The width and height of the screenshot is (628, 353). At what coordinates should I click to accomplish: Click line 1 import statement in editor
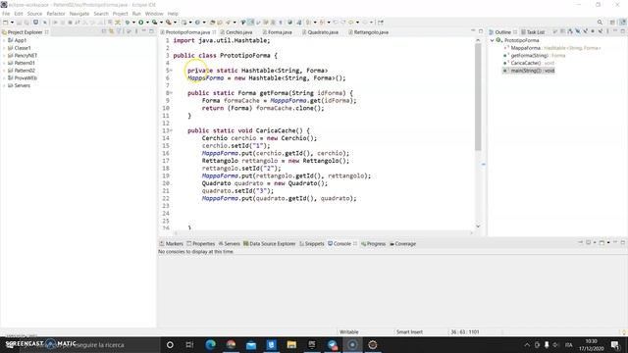(222, 40)
